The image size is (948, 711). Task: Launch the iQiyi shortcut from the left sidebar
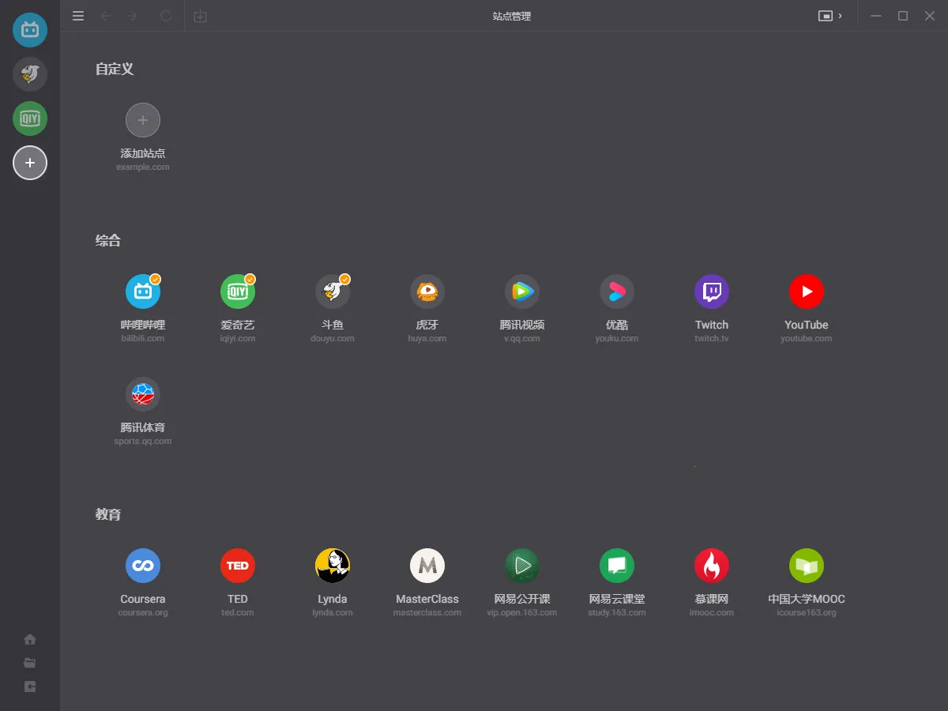click(29, 118)
